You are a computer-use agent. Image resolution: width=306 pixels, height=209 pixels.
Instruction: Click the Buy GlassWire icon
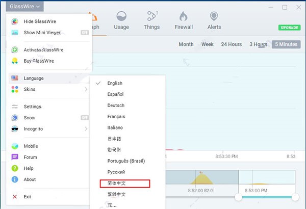15,61
